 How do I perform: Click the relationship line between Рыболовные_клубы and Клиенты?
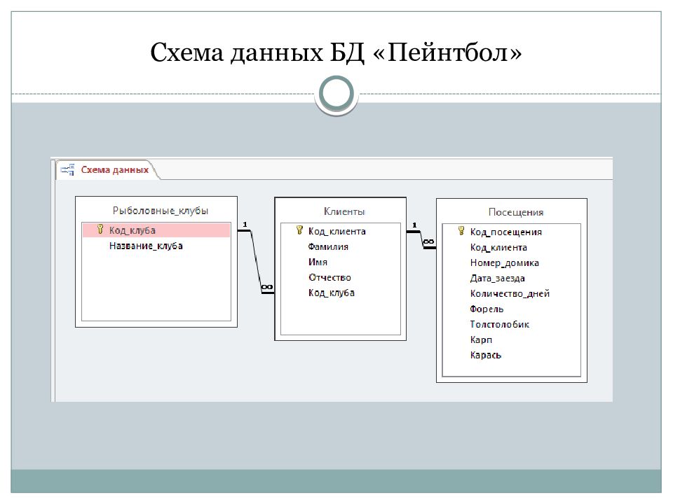(256, 262)
